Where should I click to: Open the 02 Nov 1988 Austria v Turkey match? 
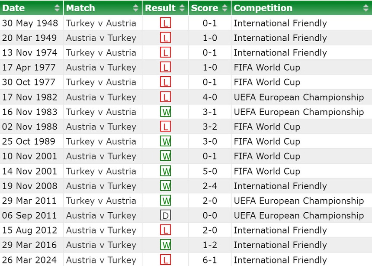101,127
